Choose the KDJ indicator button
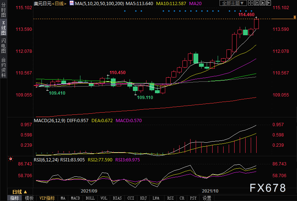This screenshot has width=297, height=201. [144, 198]
